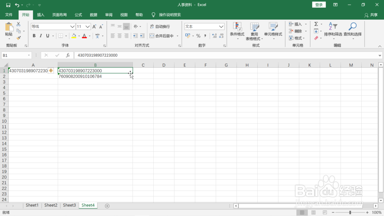Click the borders icon

pos(61,36)
